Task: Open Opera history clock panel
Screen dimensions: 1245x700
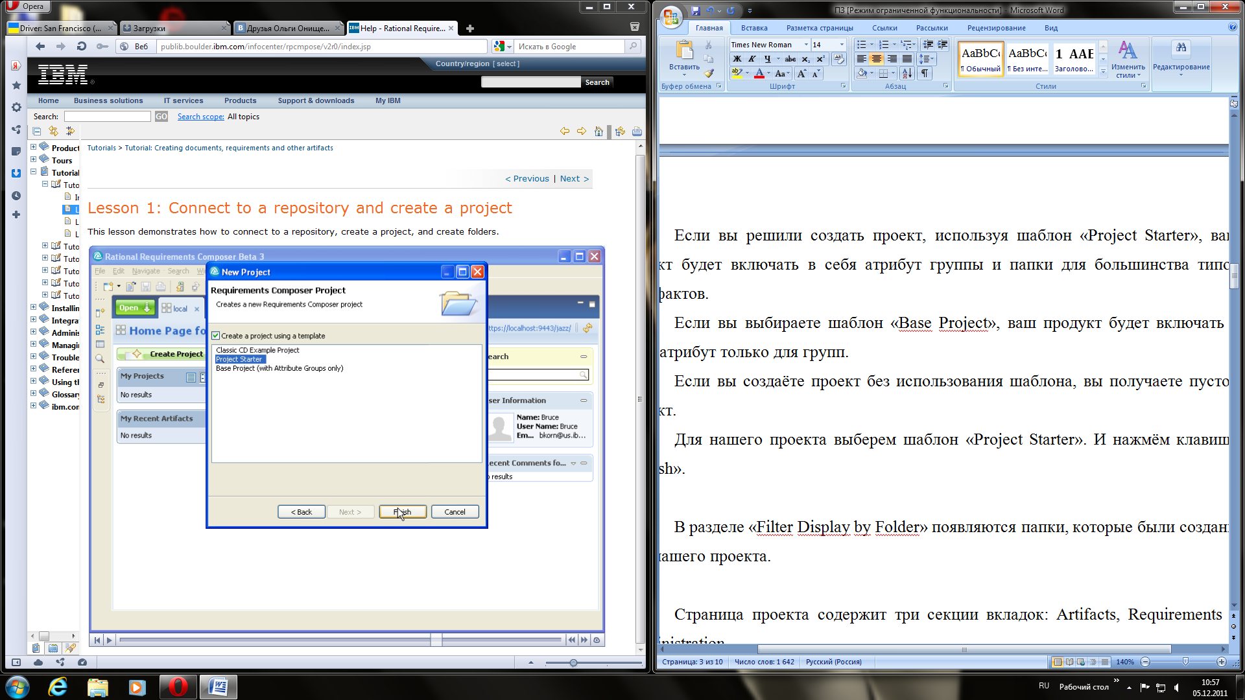Action: 16,196
